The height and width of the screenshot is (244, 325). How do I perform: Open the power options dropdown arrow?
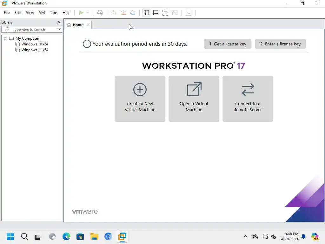(88, 13)
